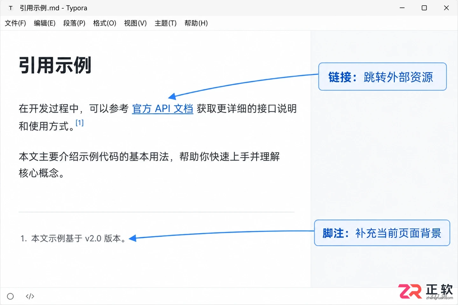Click the text 在开发过程中，可以参考

[73, 109]
